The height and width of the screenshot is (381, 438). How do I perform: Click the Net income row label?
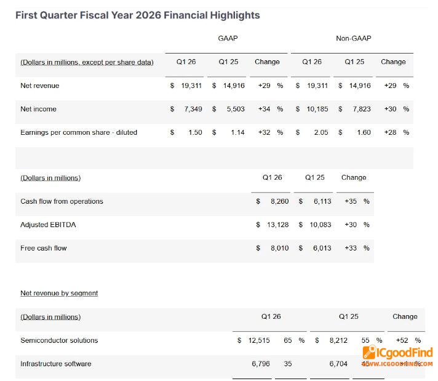click(38, 109)
